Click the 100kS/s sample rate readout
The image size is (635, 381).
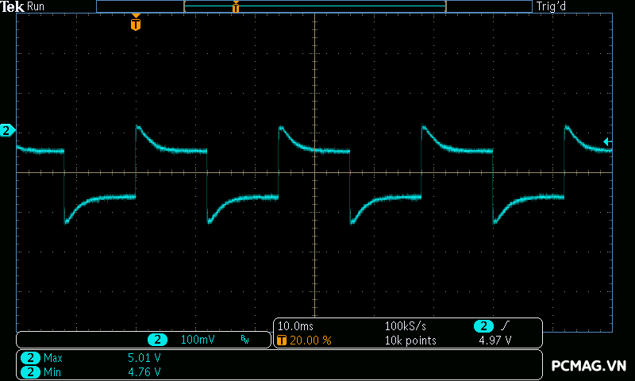pyautogui.click(x=406, y=326)
